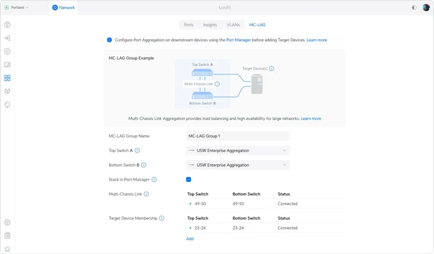Open the settings gear in sidebar
This screenshot has height=254, width=434.
[x=8, y=223]
